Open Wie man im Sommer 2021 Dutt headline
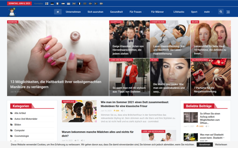This screenshot has height=148, width=238. point(134,104)
